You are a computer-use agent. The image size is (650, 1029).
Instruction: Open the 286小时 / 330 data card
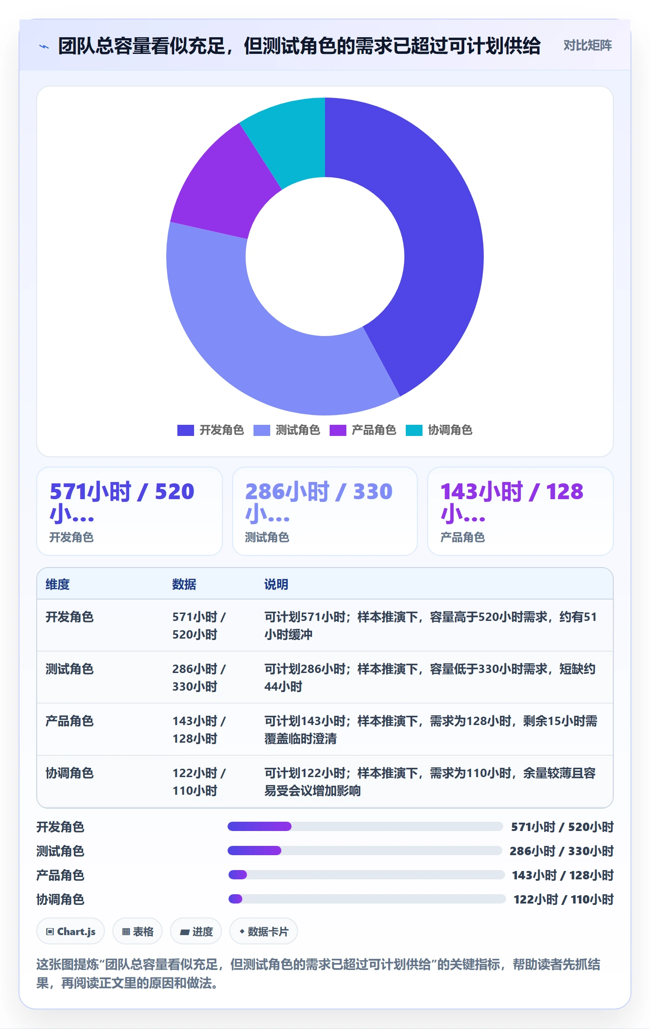(325, 511)
